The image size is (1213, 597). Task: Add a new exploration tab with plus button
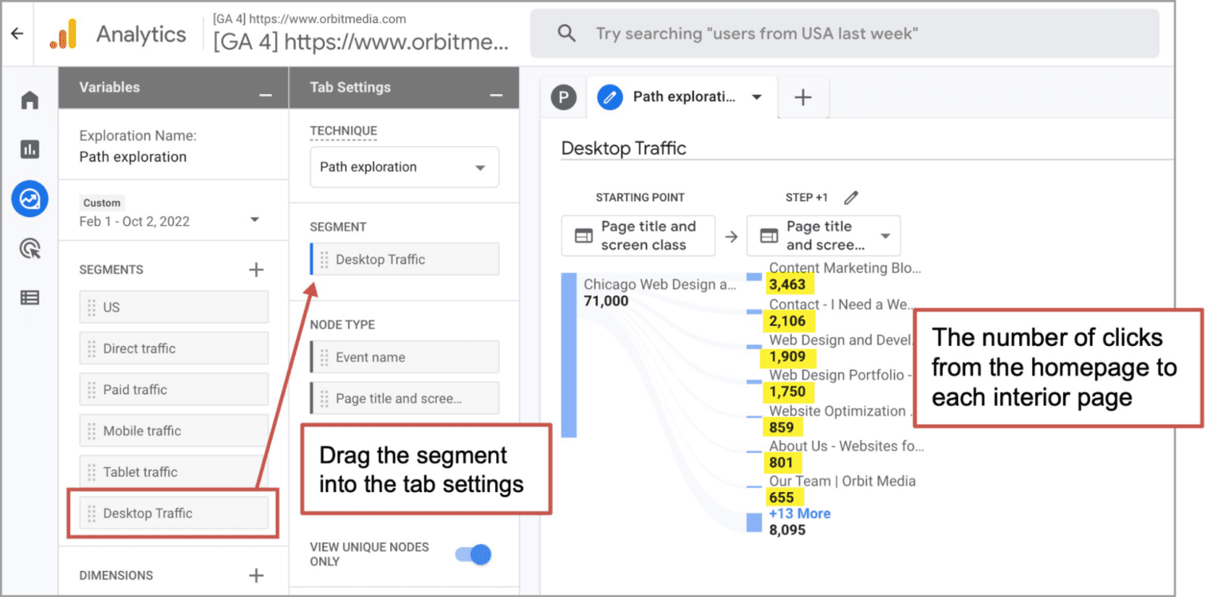pyautogui.click(x=802, y=97)
